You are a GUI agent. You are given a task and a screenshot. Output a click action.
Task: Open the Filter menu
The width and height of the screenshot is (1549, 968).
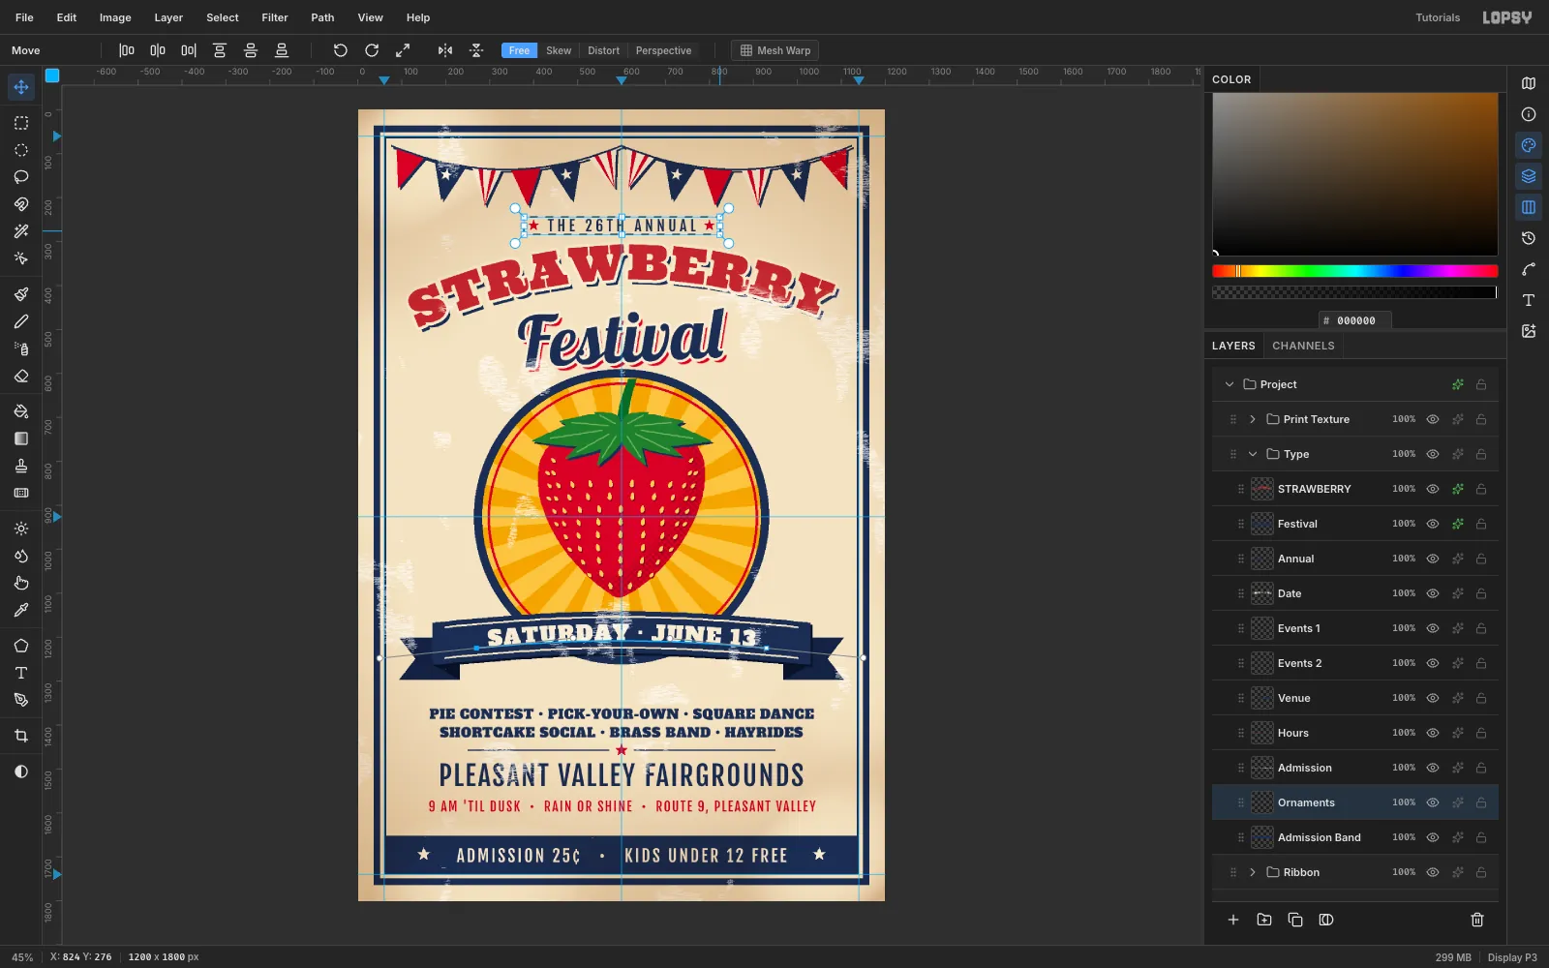[x=275, y=17]
